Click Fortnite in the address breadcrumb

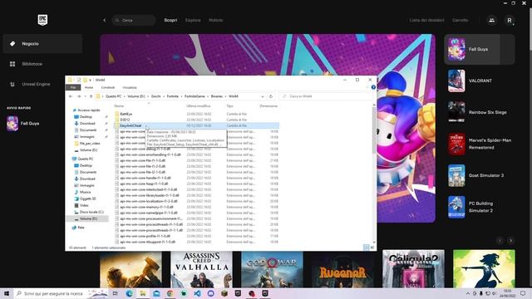(x=173, y=96)
